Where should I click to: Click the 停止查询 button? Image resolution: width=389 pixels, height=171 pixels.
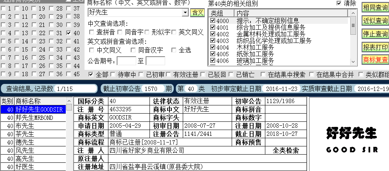point(375,34)
